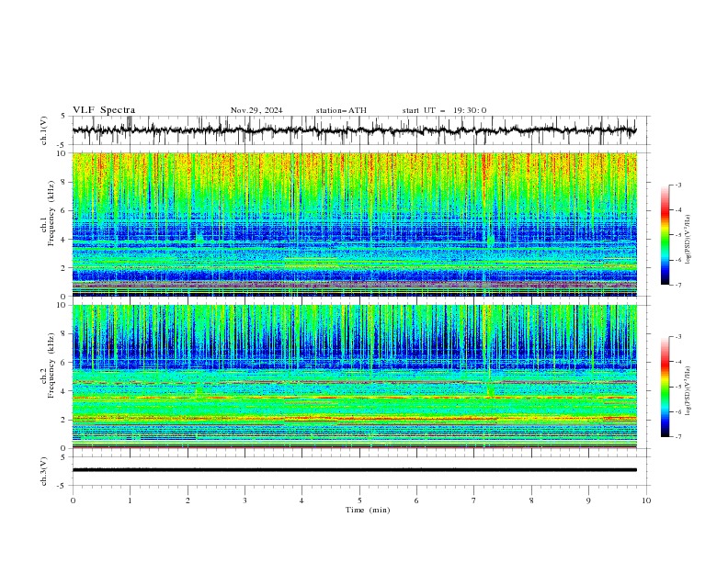Click time axis start tick label "0"
This screenshot has height=562, width=728.
pos(73,500)
